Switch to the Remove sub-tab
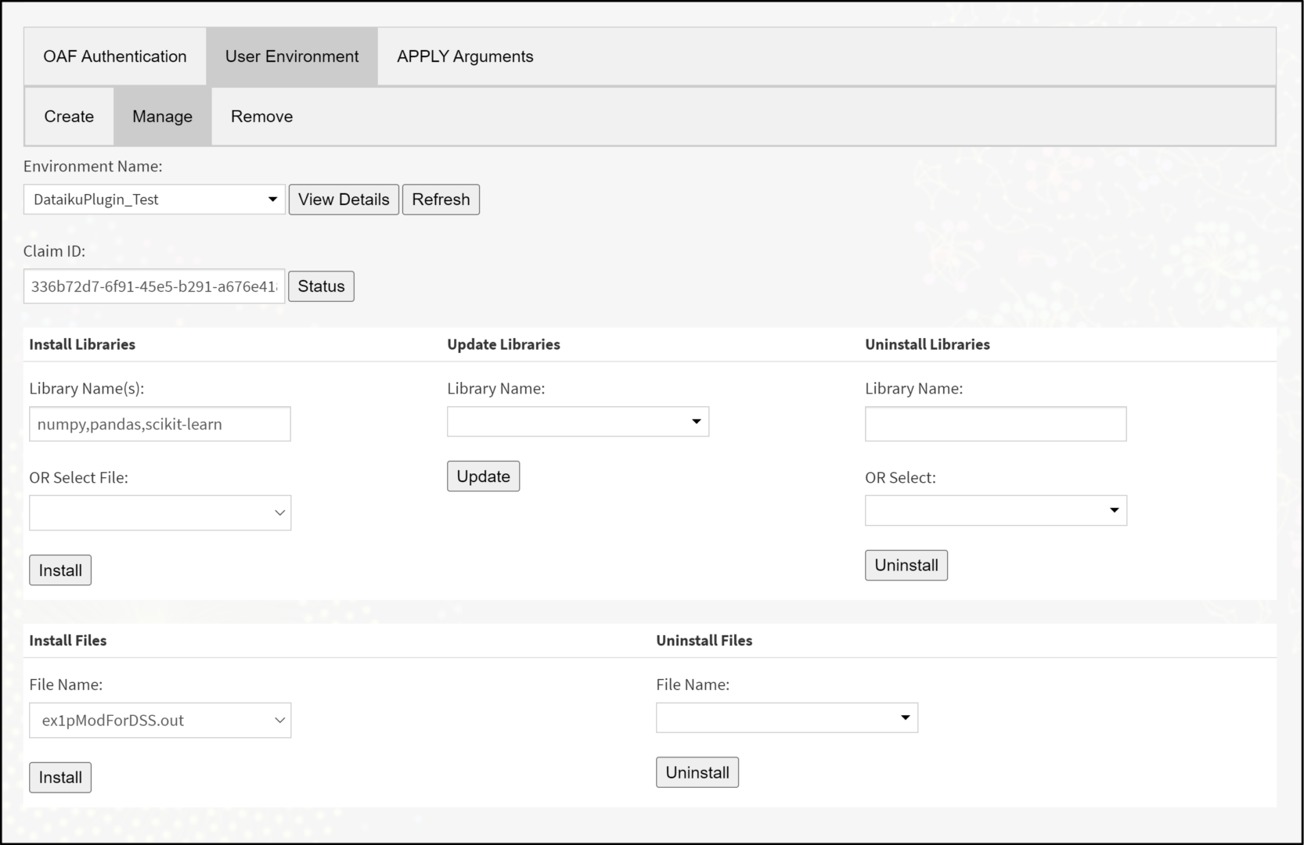This screenshot has height=845, width=1304. pos(261,116)
